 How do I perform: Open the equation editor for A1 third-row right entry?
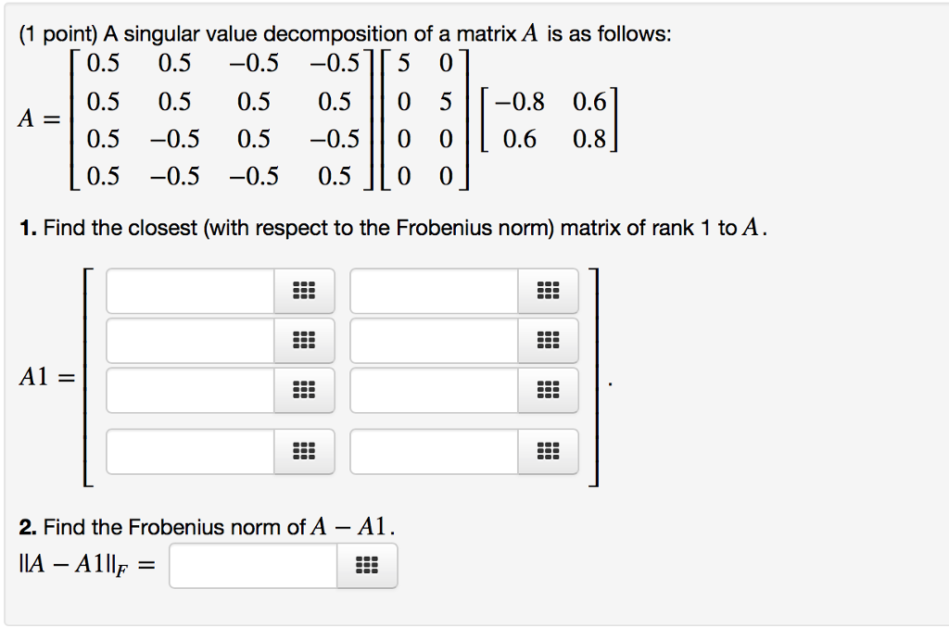coord(548,390)
